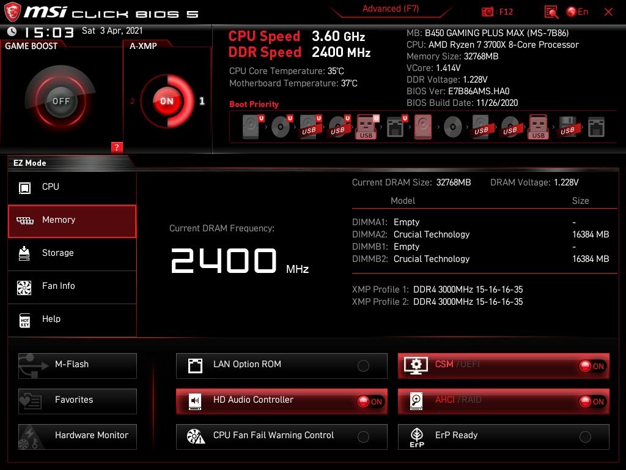Screen dimensions: 626x470
Task: Click XMP Profile 2 DDR4 3000MHz entry
Action: tap(438, 302)
